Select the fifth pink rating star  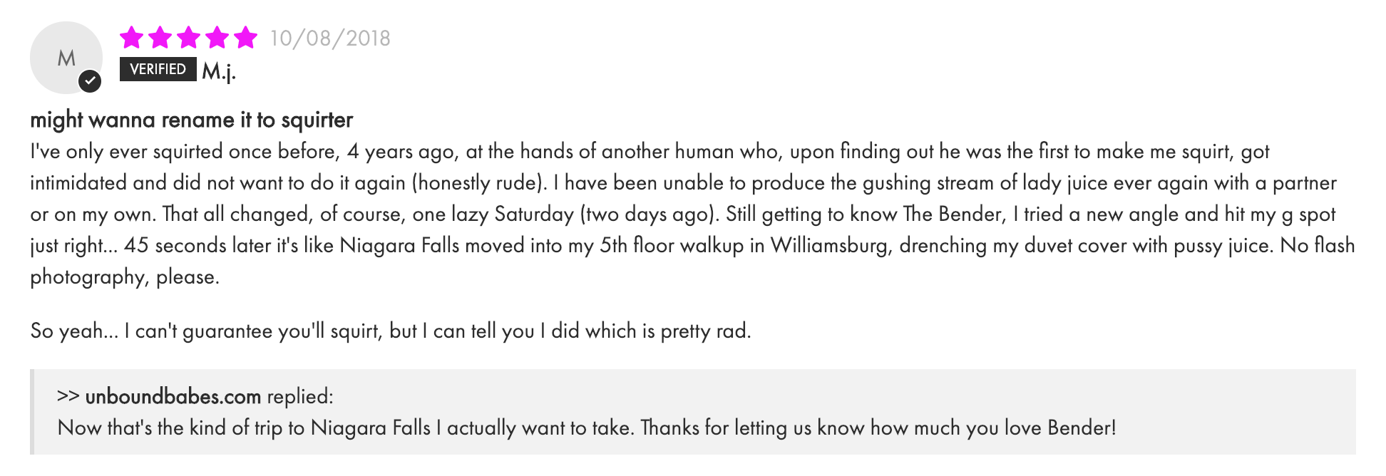pos(246,37)
